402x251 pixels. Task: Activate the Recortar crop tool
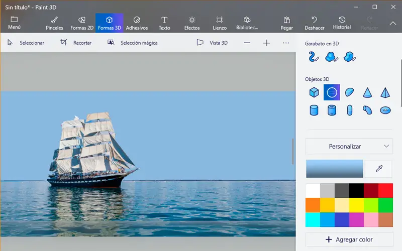(76, 43)
